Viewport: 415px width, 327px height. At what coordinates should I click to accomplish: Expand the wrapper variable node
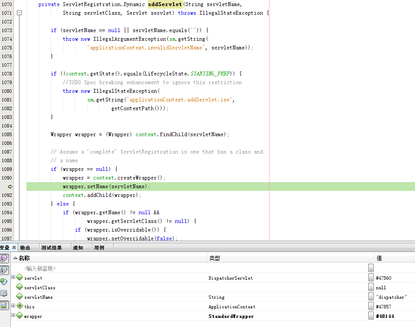pyautogui.click(x=13, y=315)
